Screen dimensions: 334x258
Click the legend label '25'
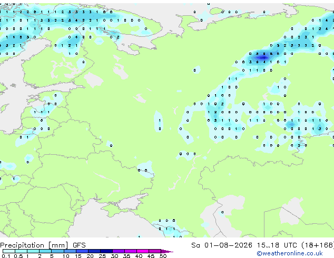(x=102, y=256)
